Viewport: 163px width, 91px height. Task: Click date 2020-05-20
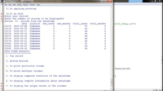[20, 38]
